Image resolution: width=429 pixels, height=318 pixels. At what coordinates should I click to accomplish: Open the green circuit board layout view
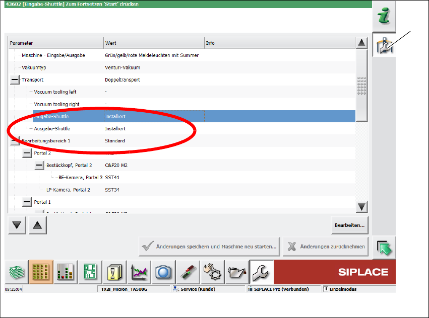click(90, 272)
